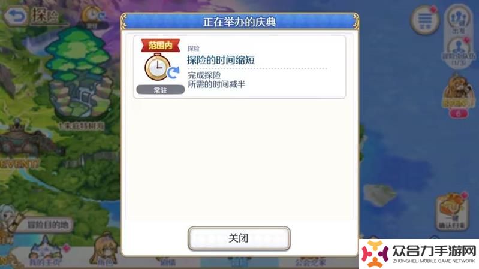479x269 pixels.
Task: Tap the back arrow icon at top left
Action: coord(15,16)
